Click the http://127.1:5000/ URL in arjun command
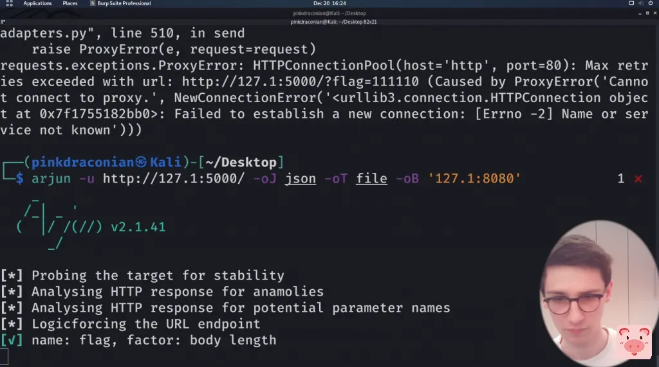The height and width of the screenshot is (367, 659). point(173,179)
